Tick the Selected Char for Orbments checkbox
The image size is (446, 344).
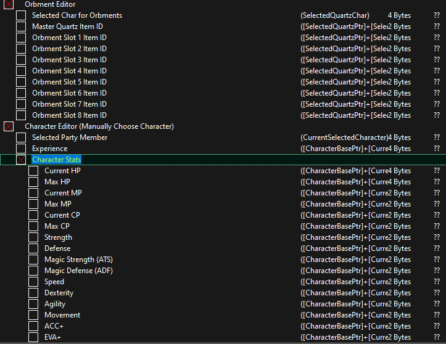21,15
